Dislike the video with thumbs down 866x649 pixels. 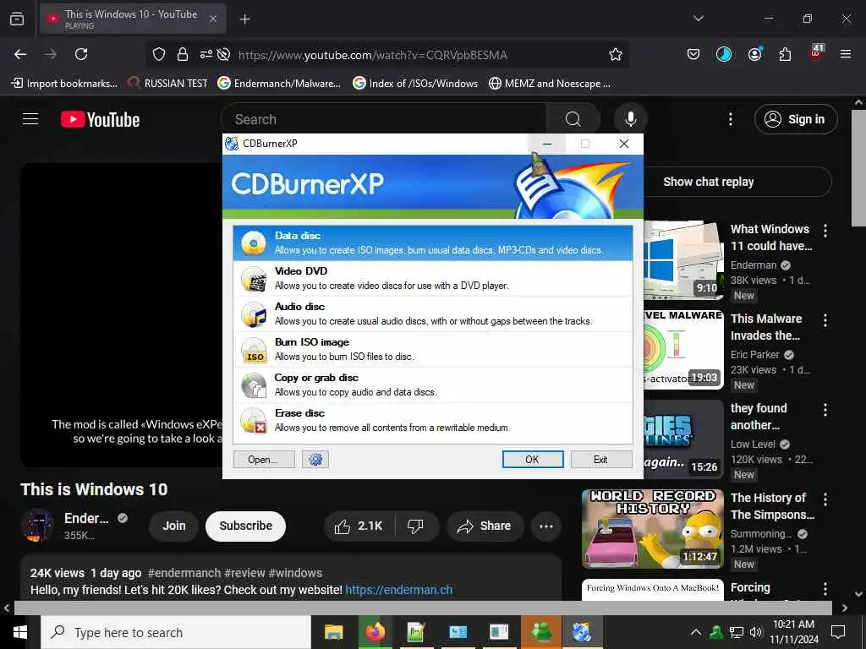pos(415,526)
